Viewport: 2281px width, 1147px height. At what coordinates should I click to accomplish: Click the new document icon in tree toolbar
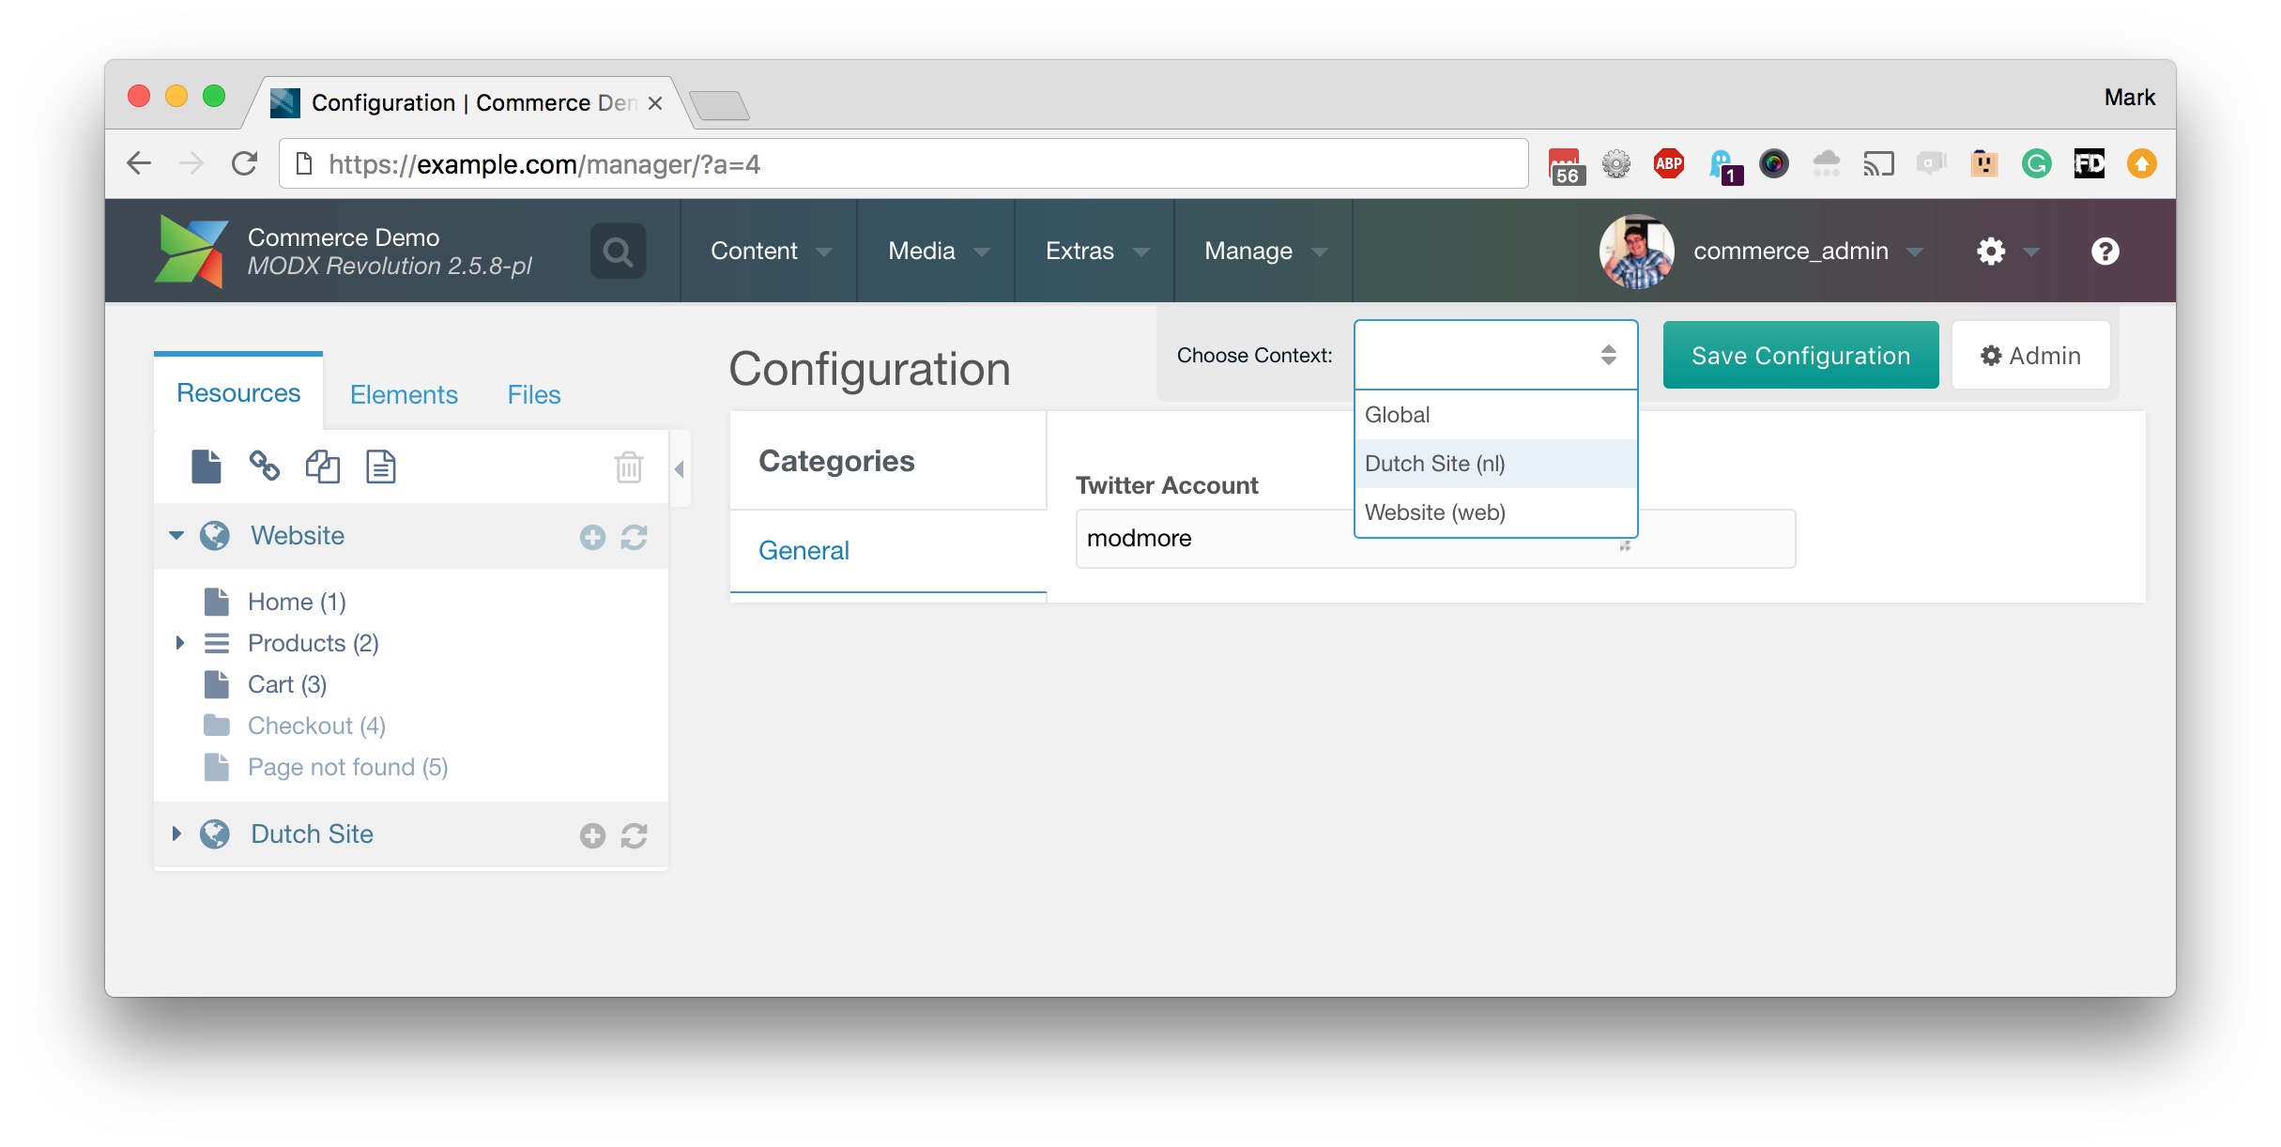pos(207,466)
